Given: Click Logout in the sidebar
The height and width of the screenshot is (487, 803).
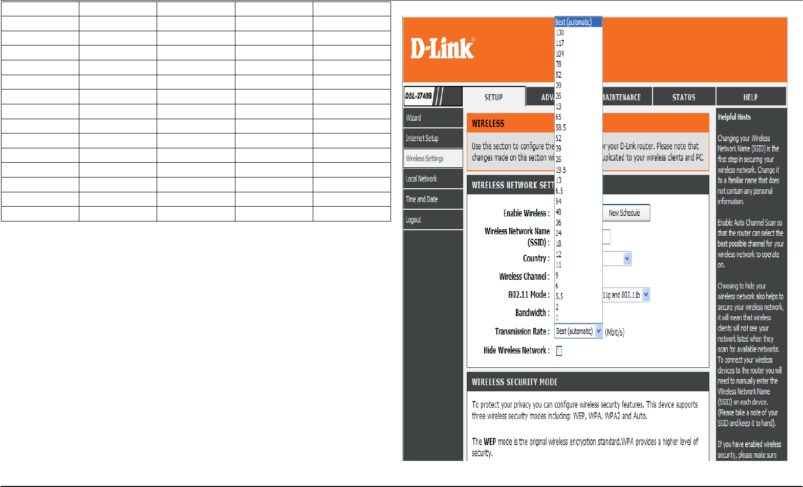Looking at the screenshot, I should (x=433, y=220).
